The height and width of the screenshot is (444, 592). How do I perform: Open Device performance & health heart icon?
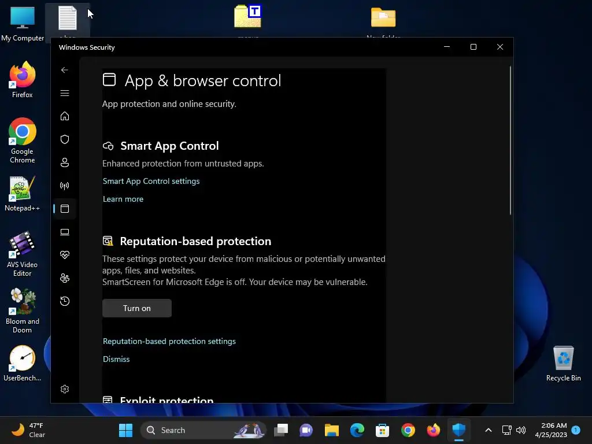pyautogui.click(x=65, y=255)
